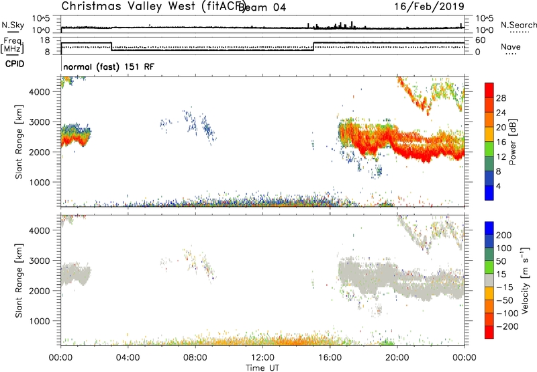Click the velocity panel 'Slant Range [km]' label
537x372 pixels.
tap(19, 281)
